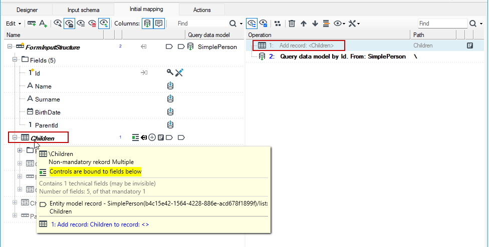The width and height of the screenshot is (489, 247).
Task: Click the database load icon in Surname row
Action: pos(170,98)
